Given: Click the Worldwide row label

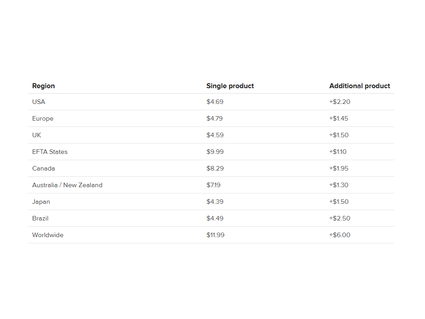Looking at the screenshot, I should [x=48, y=235].
